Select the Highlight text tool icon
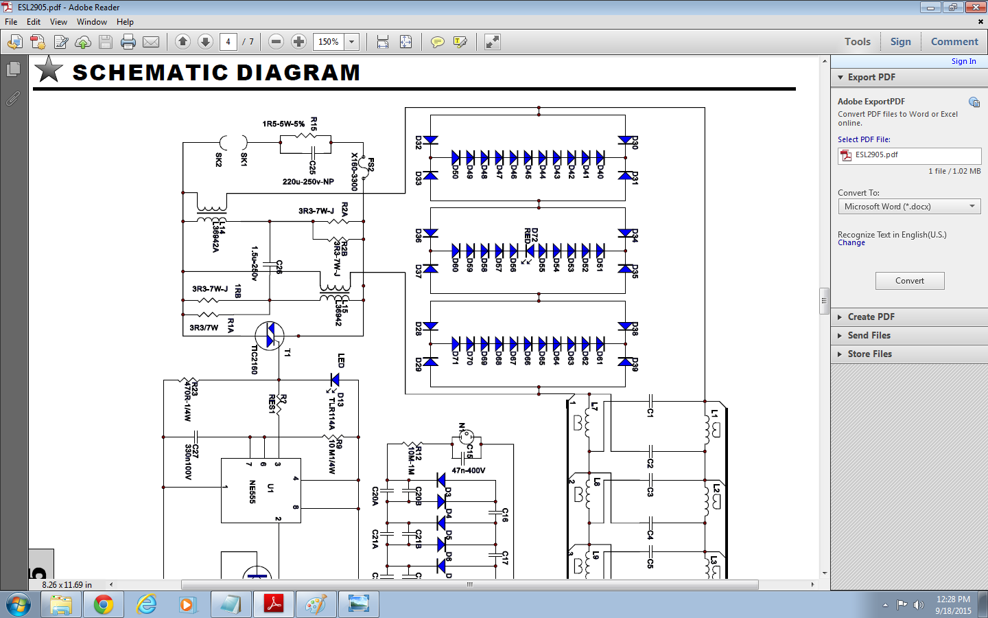The height and width of the screenshot is (618, 988). (x=460, y=42)
